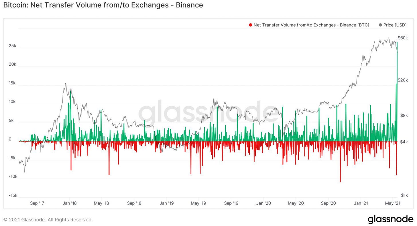Click the 'Sep '20' date label
Screen dimensions: 417x226
pyautogui.click(x=329, y=203)
